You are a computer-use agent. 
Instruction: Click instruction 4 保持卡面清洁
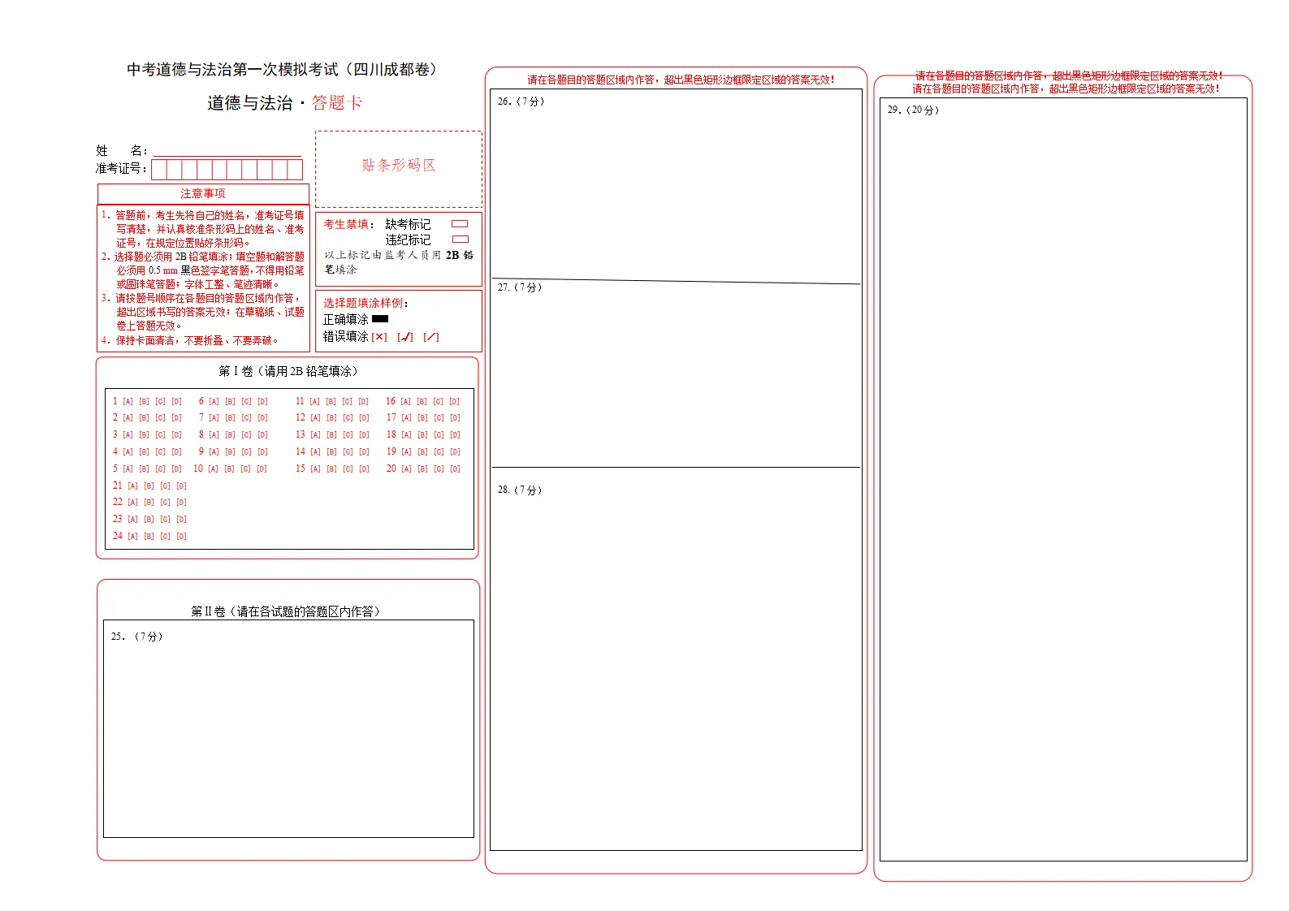pos(190,340)
